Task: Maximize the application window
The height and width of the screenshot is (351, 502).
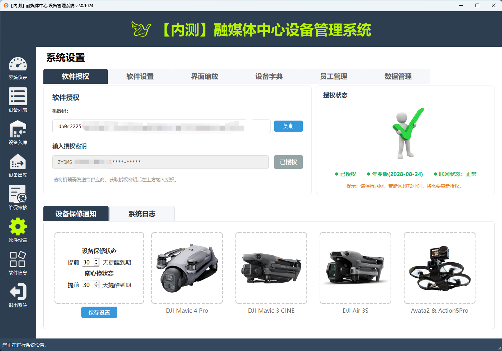Action: coord(477,5)
